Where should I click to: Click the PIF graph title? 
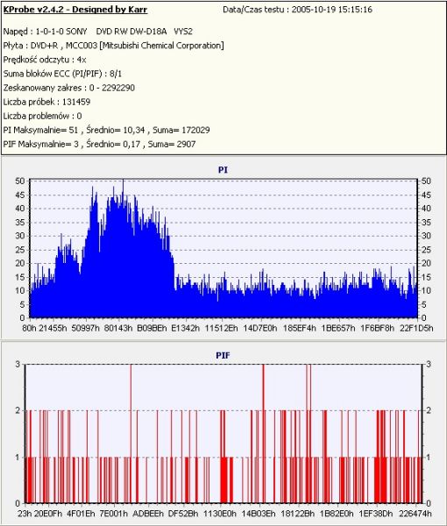pos(223,355)
